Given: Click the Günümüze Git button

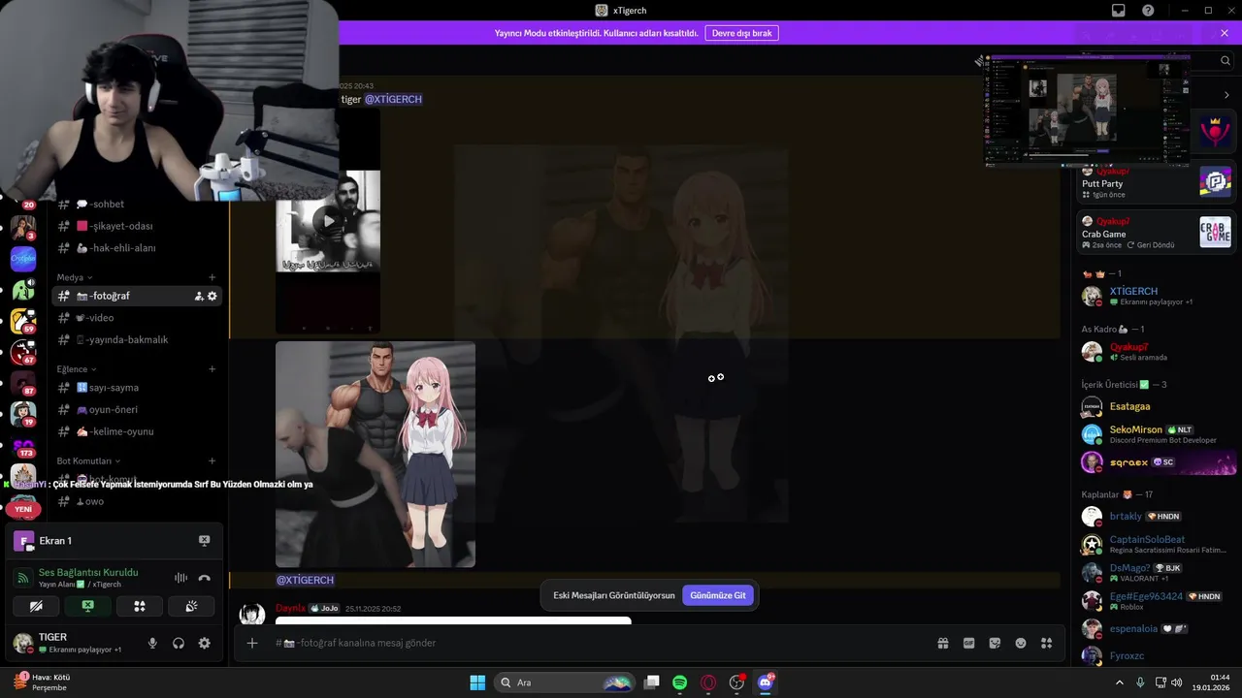Looking at the screenshot, I should pos(718,595).
